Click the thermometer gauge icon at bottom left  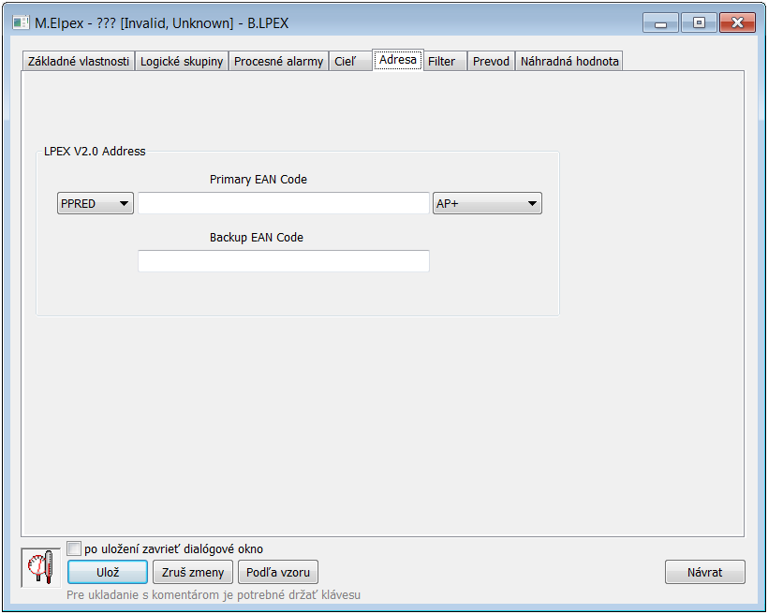pos(40,568)
